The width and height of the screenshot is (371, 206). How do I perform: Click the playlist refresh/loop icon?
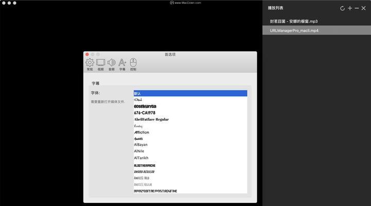pyautogui.click(x=342, y=8)
